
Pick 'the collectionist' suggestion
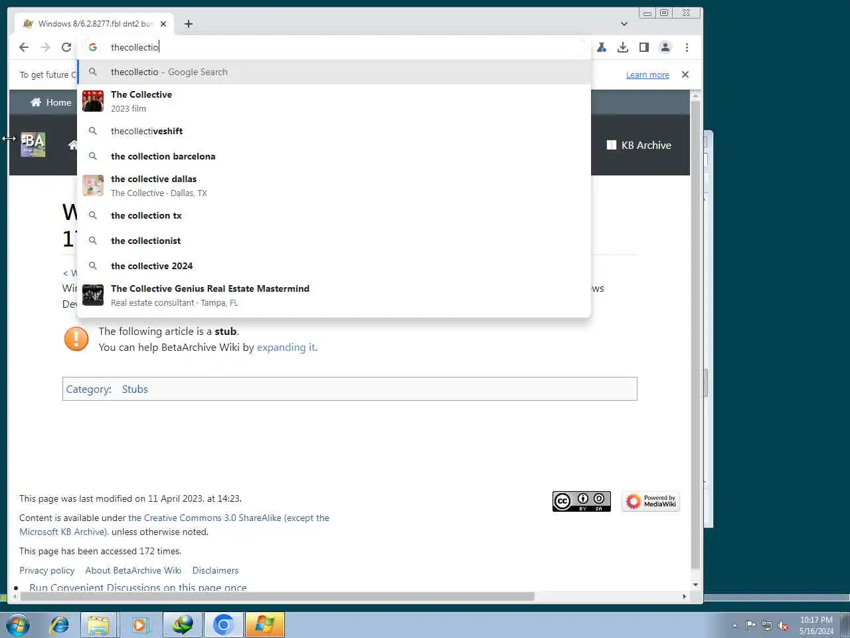[x=334, y=241]
